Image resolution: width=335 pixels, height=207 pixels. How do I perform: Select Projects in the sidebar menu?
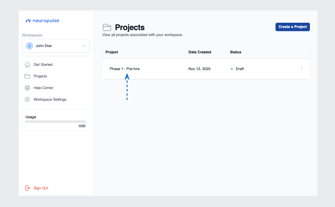(x=40, y=76)
